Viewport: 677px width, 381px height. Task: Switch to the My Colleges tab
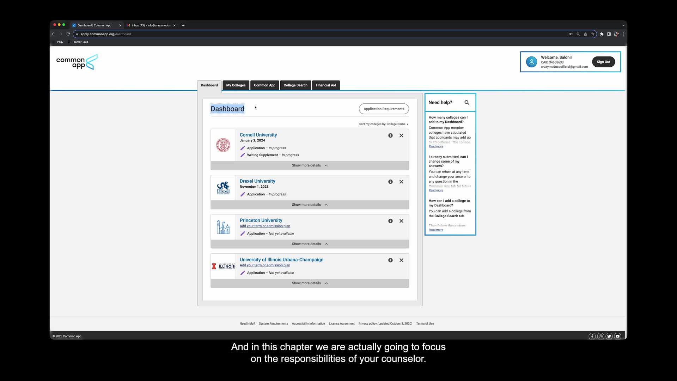(x=236, y=85)
